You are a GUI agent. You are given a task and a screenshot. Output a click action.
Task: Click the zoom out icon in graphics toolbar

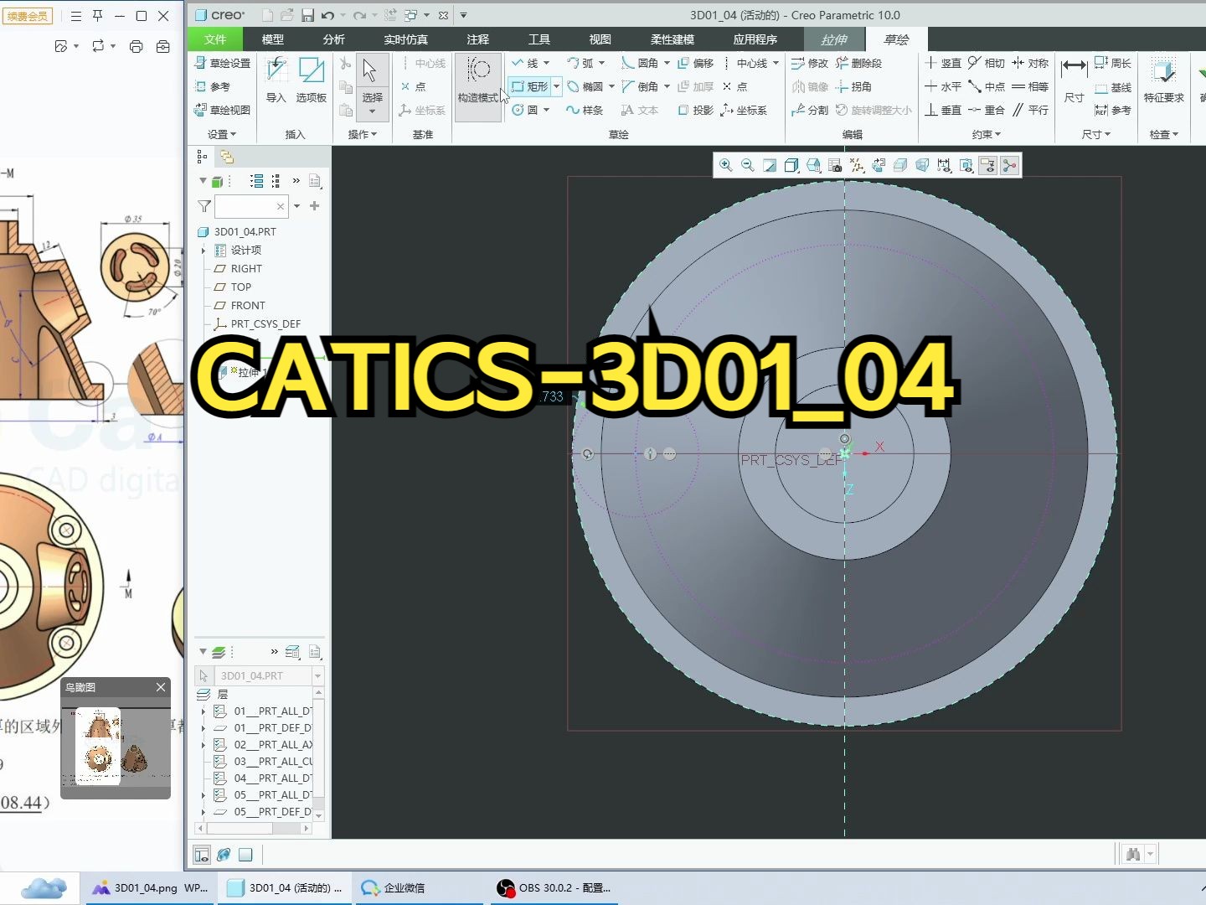click(748, 166)
